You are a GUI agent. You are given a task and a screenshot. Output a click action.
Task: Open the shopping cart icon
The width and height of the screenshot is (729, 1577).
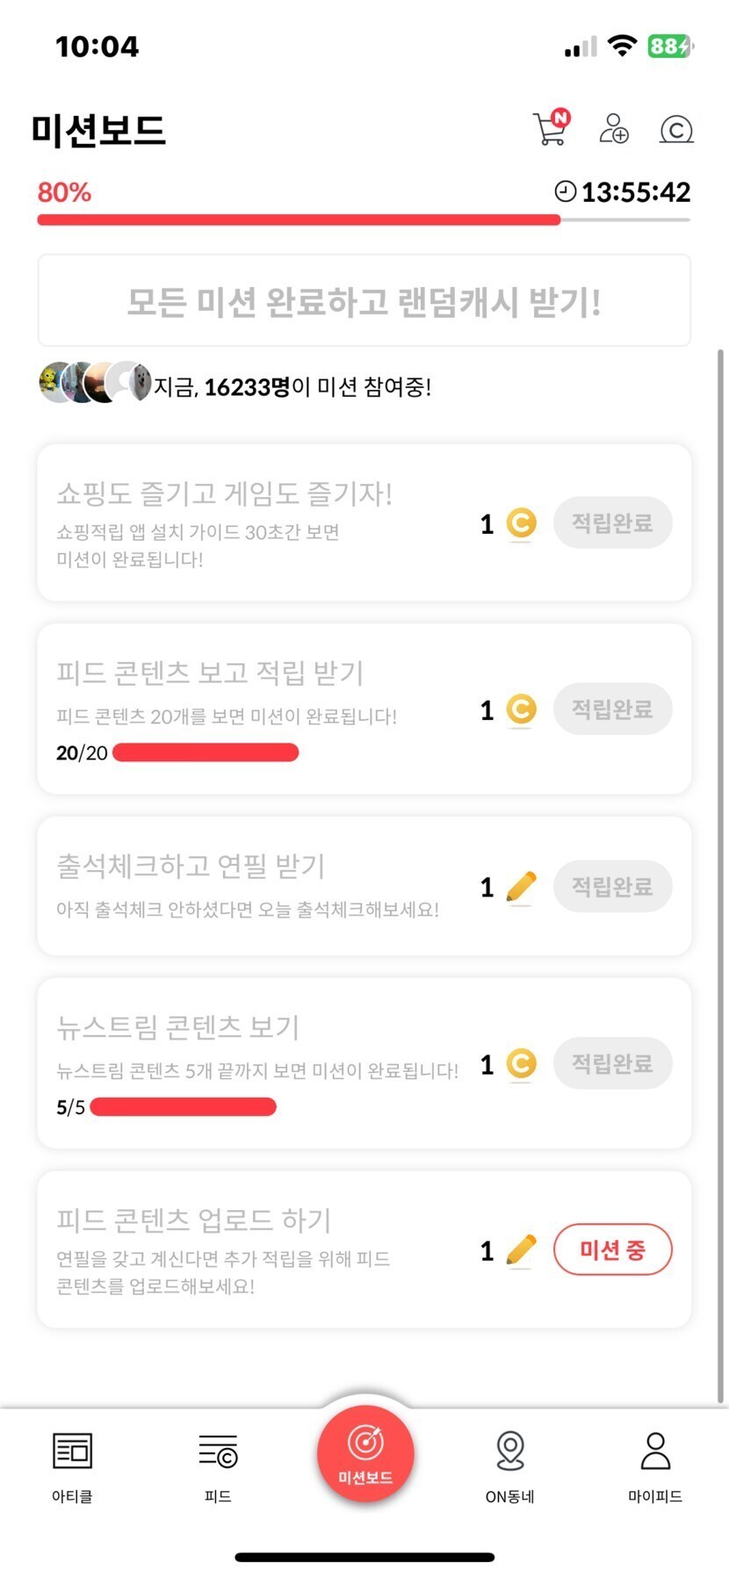tap(551, 128)
